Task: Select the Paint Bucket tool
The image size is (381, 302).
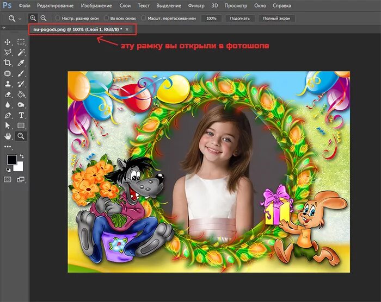Action: (x=21, y=94)
